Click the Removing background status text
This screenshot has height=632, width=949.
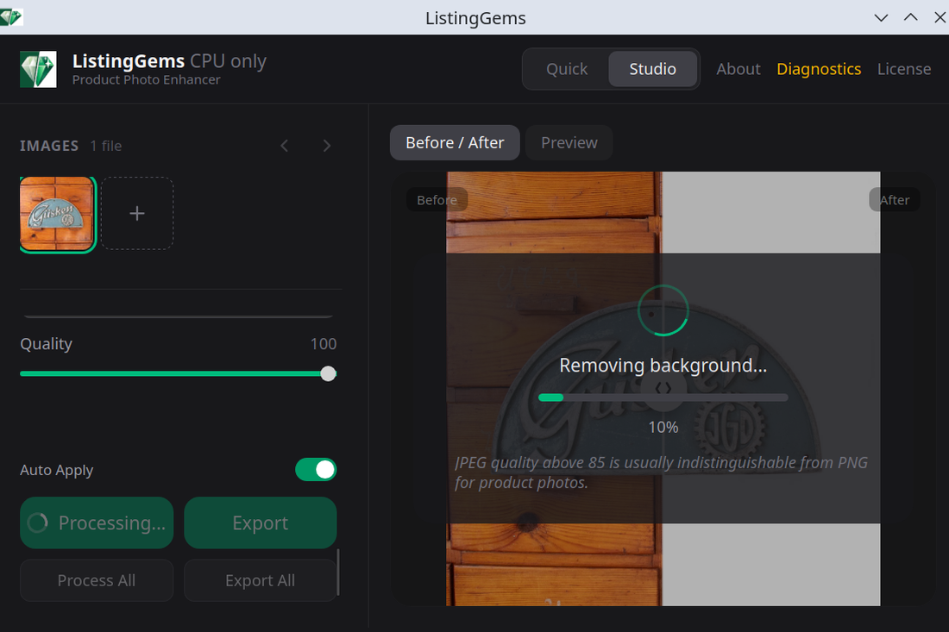coord(663,366)
